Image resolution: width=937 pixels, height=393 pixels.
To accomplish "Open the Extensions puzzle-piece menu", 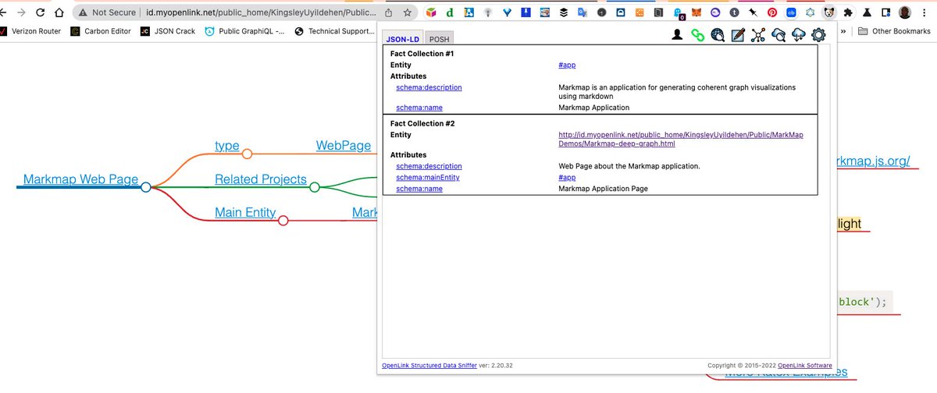I will click(848, 12).
